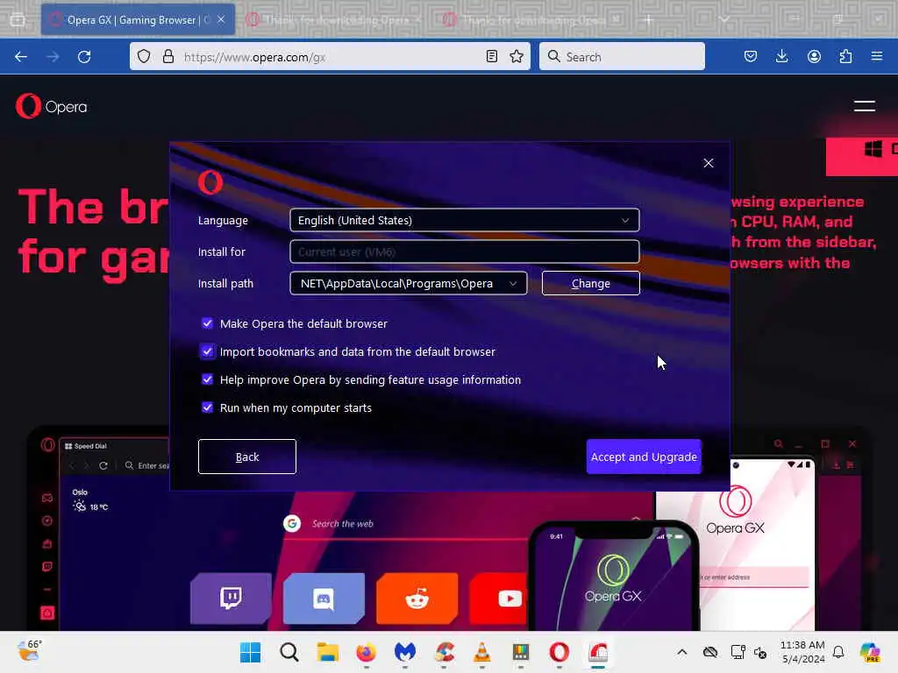
Task: Click Accept and Upgrade button
Action: [x=644, y=457]
